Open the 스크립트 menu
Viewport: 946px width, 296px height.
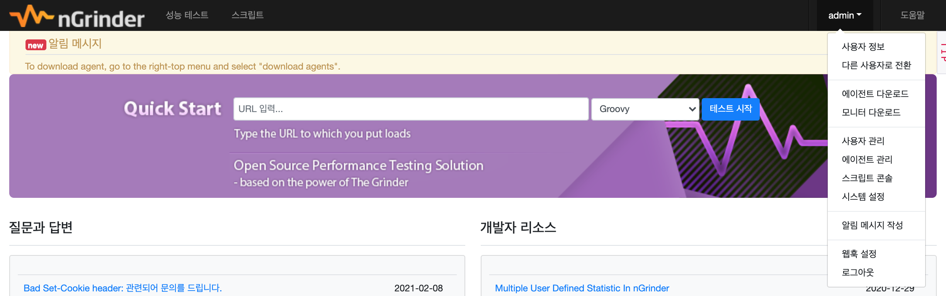point(248,15)
